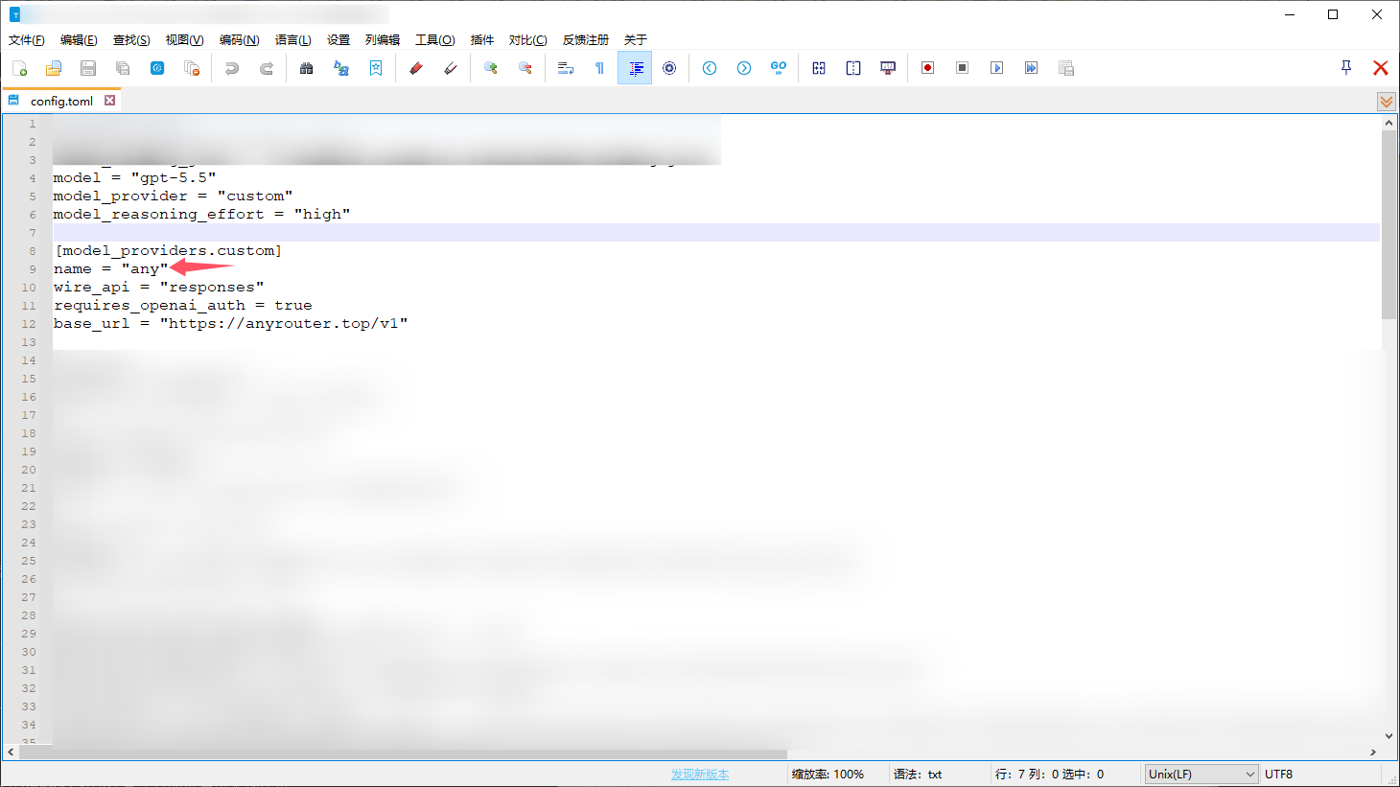Click the base_url line in editor
The width and height of the screenshot is (1400, 787).
coord(231,323)
